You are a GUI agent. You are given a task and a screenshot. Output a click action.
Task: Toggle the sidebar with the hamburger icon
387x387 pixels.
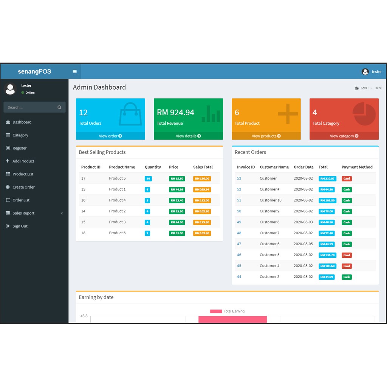[74, 71]
